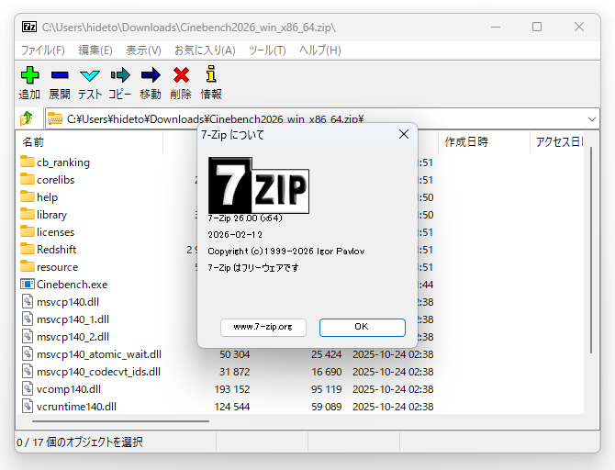Click packed size value 95 119
Viewport: 615px width, 470px height.
pos(327,389)
